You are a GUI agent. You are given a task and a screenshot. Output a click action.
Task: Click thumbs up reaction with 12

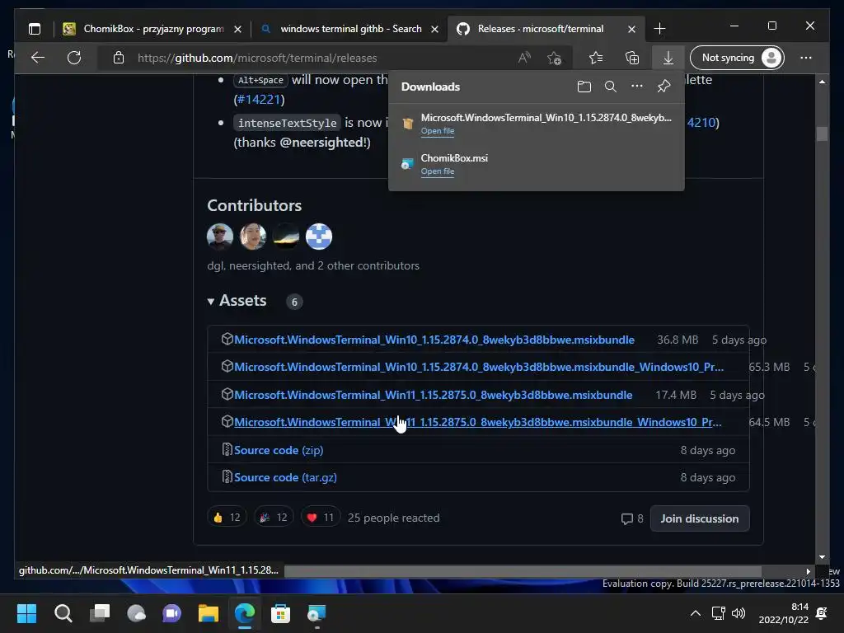tap(227, 518)
